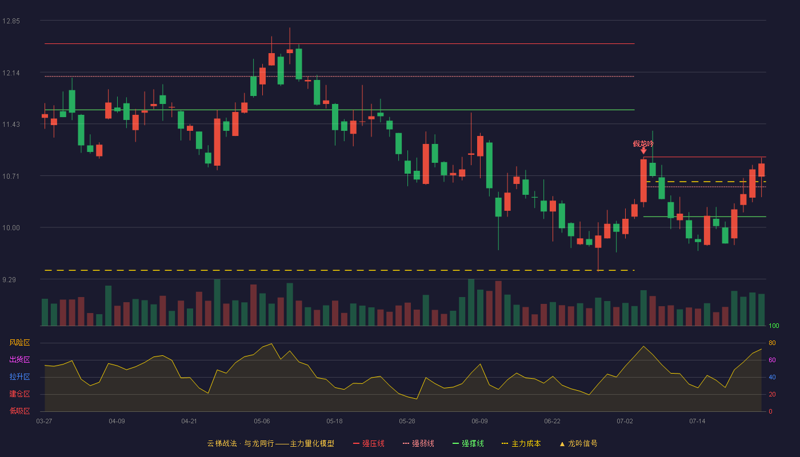Click the 低吸区 zone label
This screenshot has height=457, width=800.
(19, 411)
